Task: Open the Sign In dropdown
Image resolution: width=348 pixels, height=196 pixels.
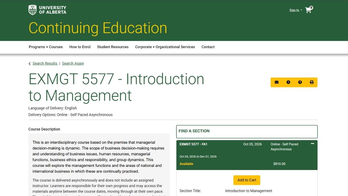Action: point(296,10)
